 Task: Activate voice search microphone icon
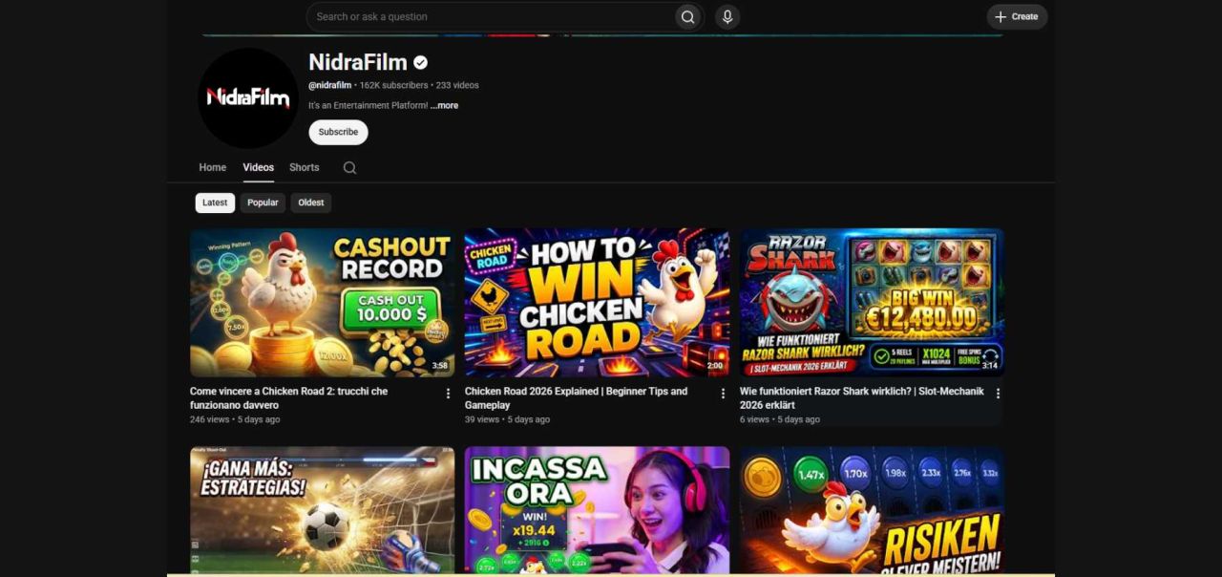(x=727, y=16)
